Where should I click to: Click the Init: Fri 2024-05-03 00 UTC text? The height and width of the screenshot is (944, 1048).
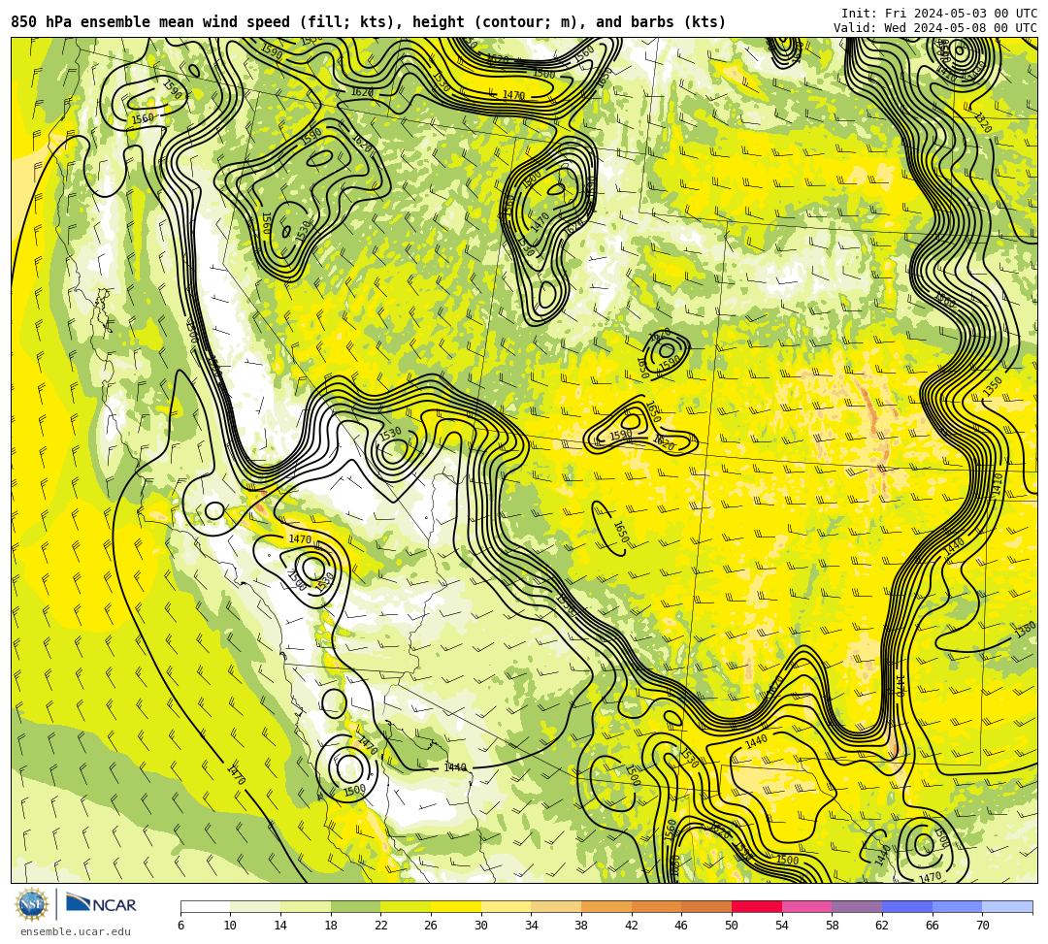tap(939, 14)
